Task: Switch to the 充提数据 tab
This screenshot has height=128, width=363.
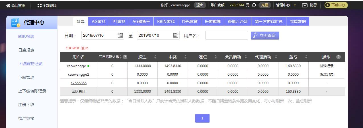Action: 298,21
